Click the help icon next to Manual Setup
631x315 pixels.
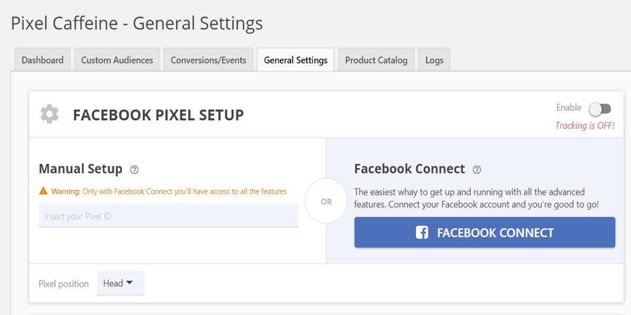(x=134, y=170)
